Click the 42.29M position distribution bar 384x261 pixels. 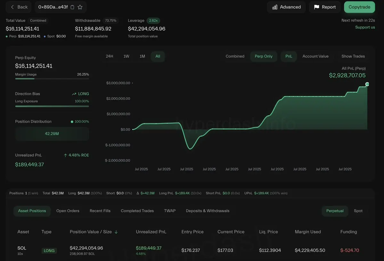pos(52,134)
